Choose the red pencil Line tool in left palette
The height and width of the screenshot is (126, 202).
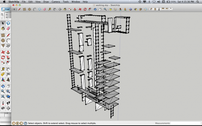coord(8,35)
